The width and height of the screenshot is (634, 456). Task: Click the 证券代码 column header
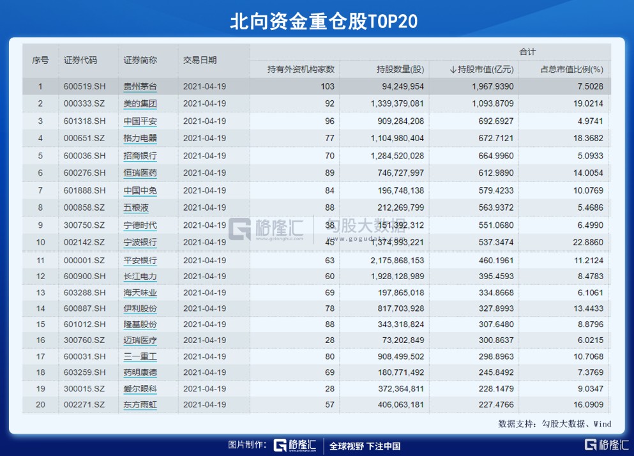click(x=81, y=61)
